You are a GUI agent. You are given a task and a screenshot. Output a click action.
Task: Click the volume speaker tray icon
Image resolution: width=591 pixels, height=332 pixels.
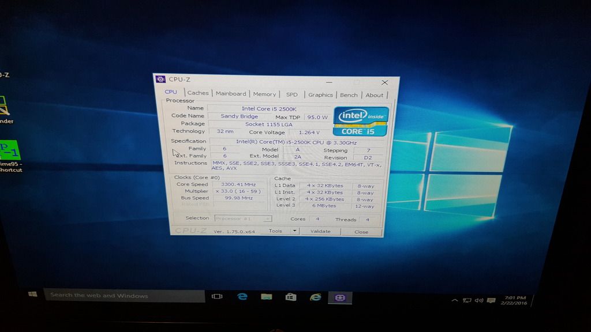pos(478,300)
